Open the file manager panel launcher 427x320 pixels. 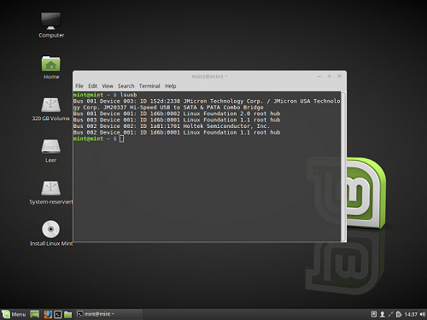click(67, 314)
